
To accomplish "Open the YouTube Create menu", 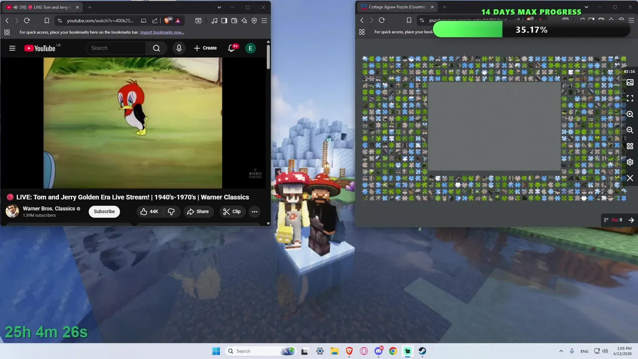I will 205,48.
